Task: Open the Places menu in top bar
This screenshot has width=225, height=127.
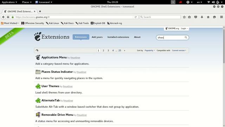Action: [27, 2]
